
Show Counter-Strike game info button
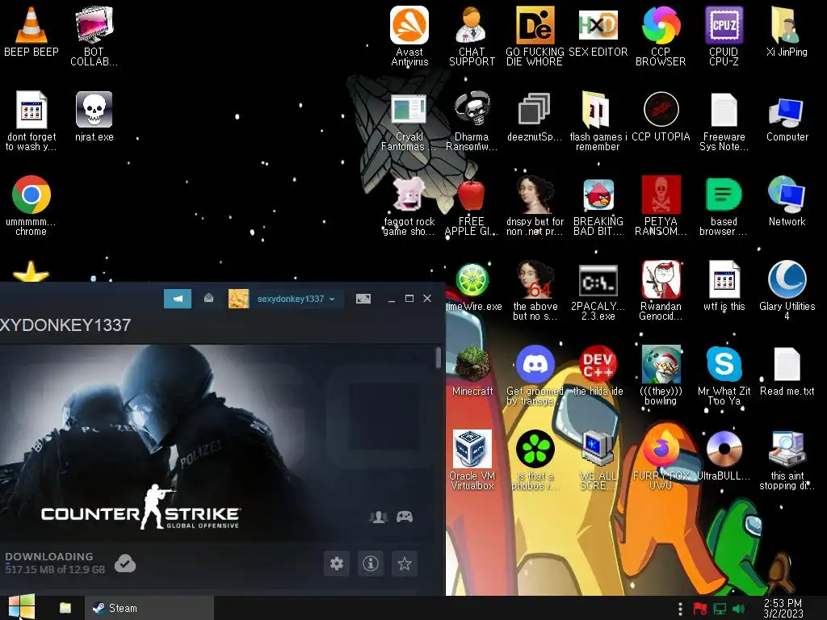click(371, 563)
